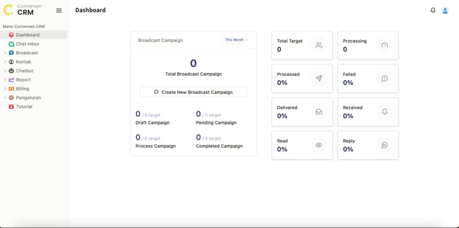Click the Delivered inbox icon
The image size is (459, 228).
coord(319,112)
